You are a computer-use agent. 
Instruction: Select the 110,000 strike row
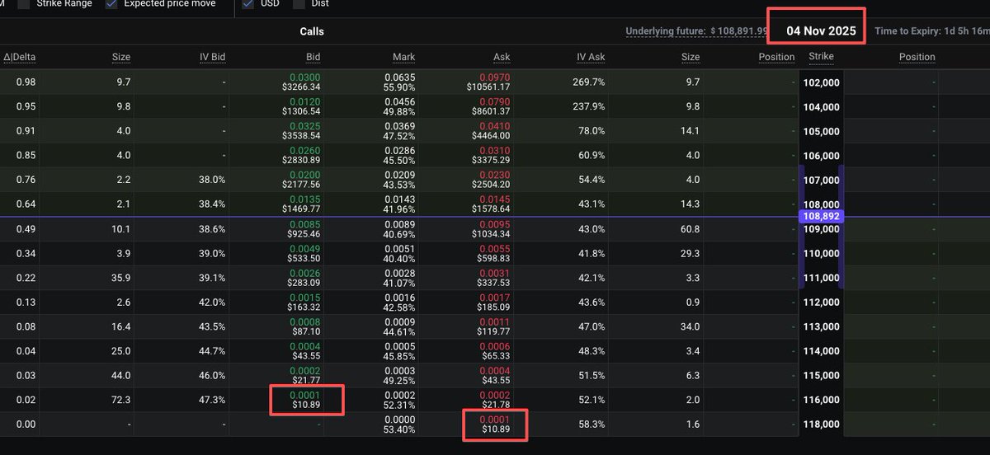(821, 254)
